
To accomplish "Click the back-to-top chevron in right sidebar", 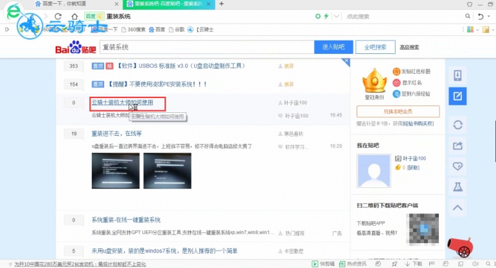I will [x=458, y=208].
